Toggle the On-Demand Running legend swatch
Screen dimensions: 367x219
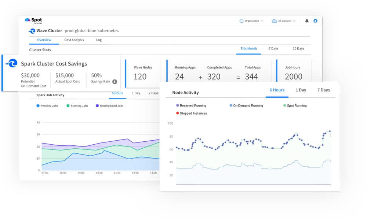point(231,105)
